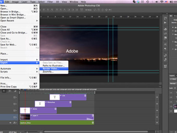Screen dimensions: 177x133
Task: Open Photoshop track filmstrip dropdown
Action: 15,104
